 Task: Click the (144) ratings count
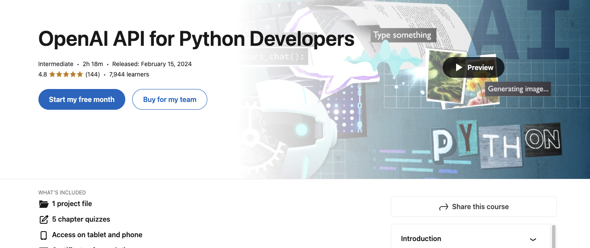click(x=92, y=74)
